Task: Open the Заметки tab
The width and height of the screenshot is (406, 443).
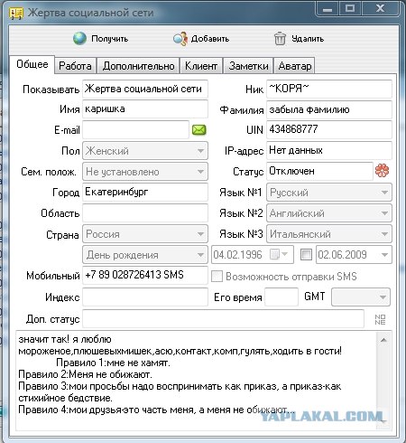Action: click(248, 66)
